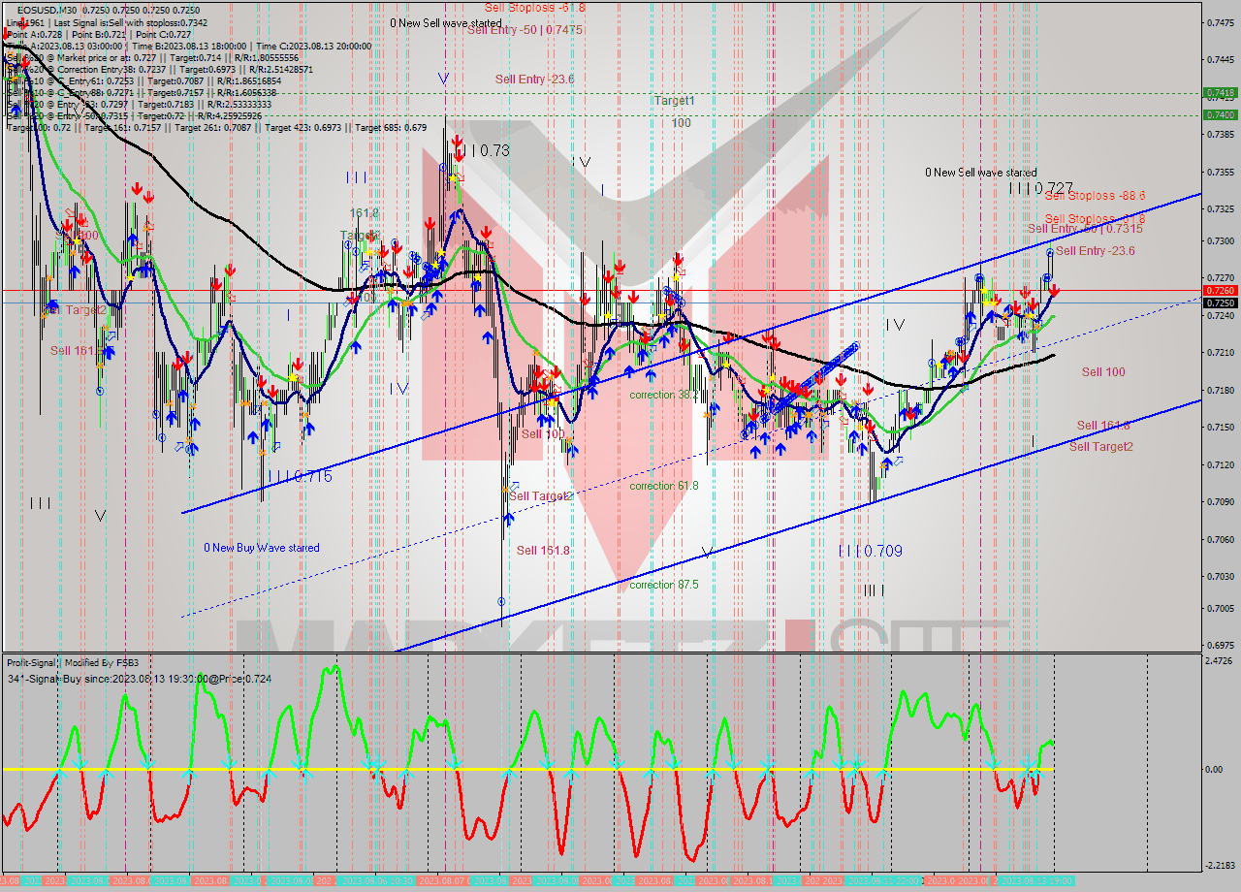Image resolution: width=1241 pixels, height=892 pixels.
Task: Click the 0.7180 price axis value
Action: pyautogui.click(x=1221, y=390)
